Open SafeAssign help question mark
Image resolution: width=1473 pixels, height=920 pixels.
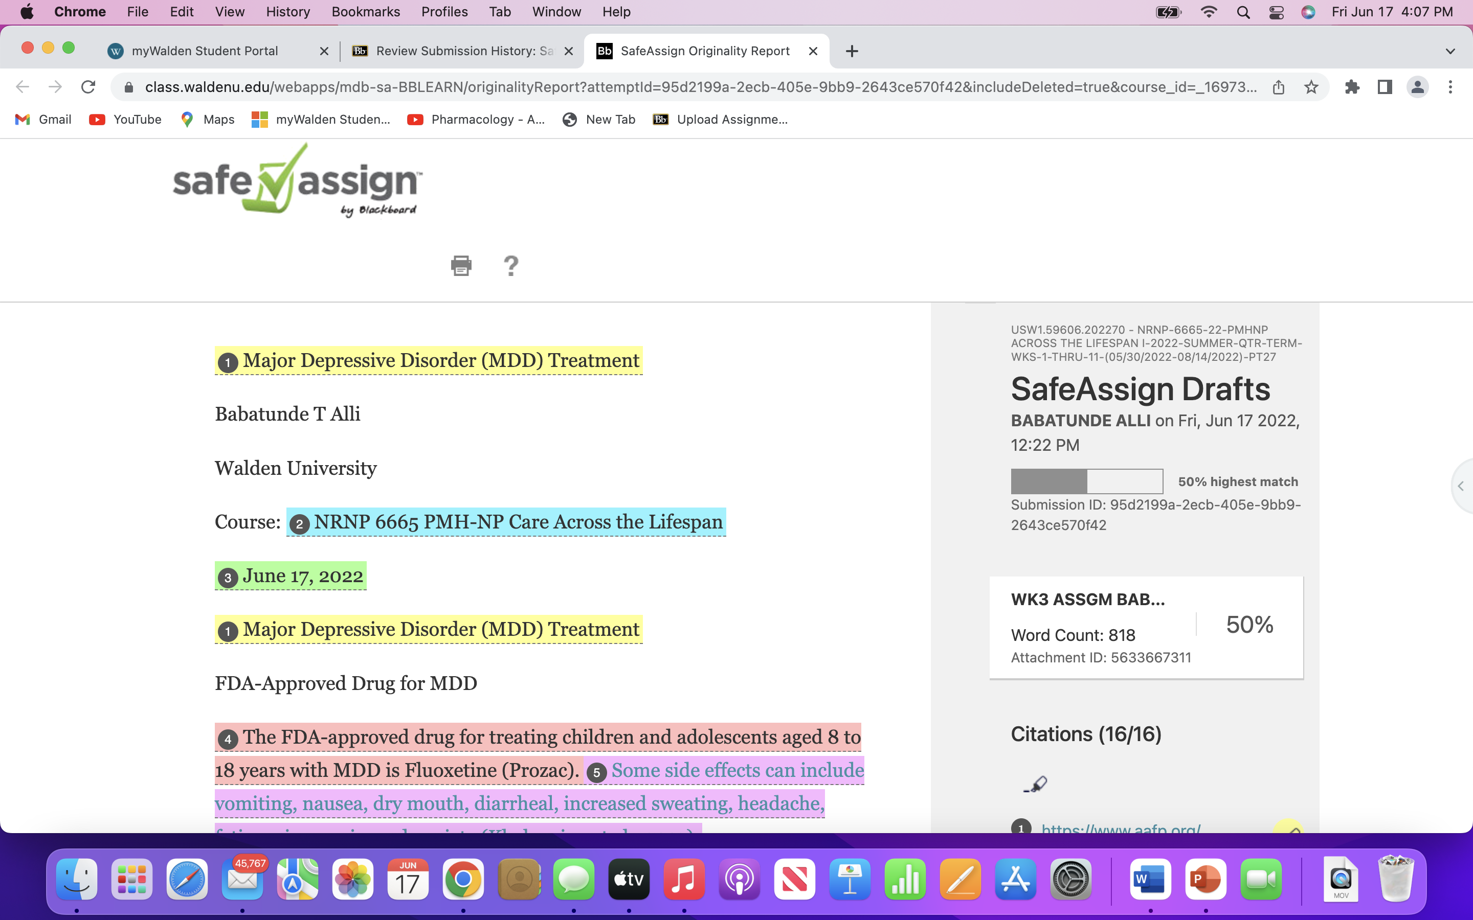click(x=510, y=266)
